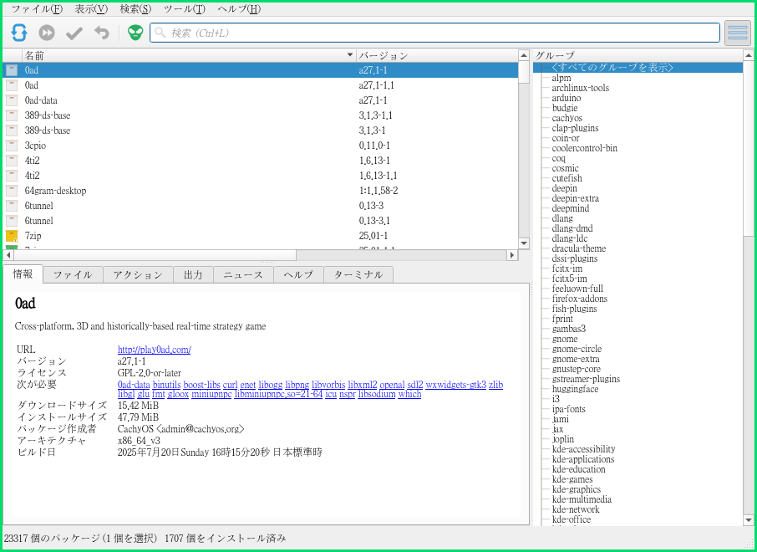The width and height of the screenshot is (757, 552).
Task: Click the yellow outdated icon of 7zip
Action: coord(12,236)
